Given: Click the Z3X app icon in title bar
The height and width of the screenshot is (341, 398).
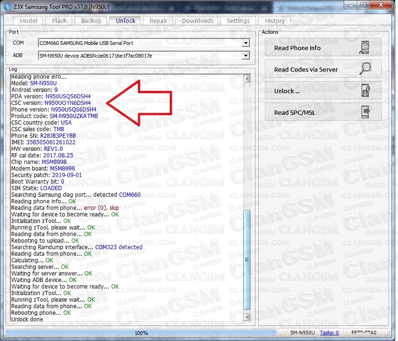Looking at the screenshot, I should click(8, 7).
